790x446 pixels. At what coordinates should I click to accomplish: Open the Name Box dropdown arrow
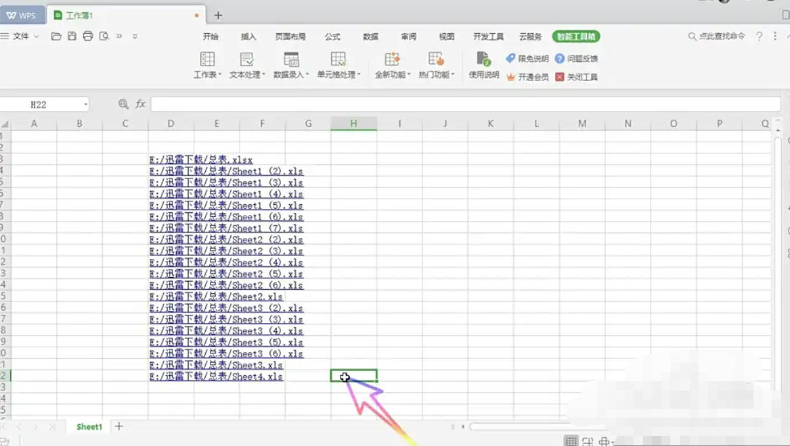(85, 105)
